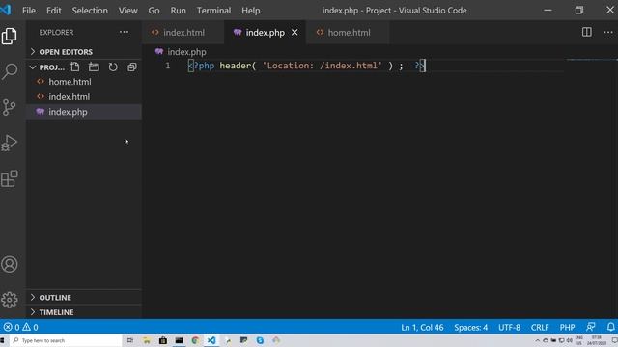
Task: Open Explorer views and more actions ellipsis
Action: pos(124,32)
